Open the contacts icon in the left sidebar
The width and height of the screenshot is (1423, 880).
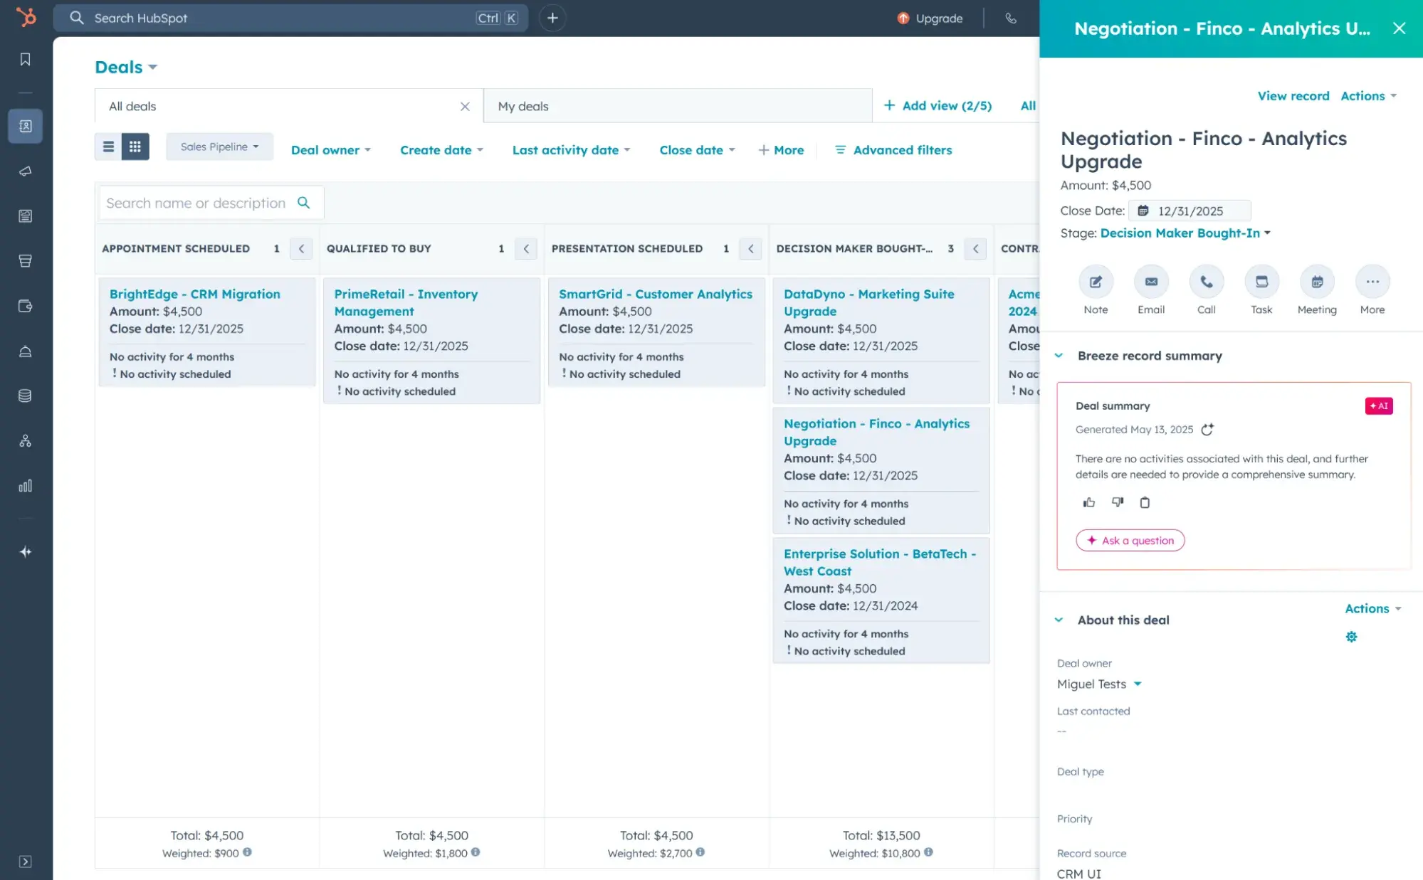[26, 126]
